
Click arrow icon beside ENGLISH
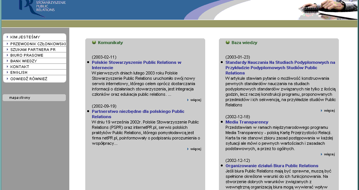click(8, 72)
